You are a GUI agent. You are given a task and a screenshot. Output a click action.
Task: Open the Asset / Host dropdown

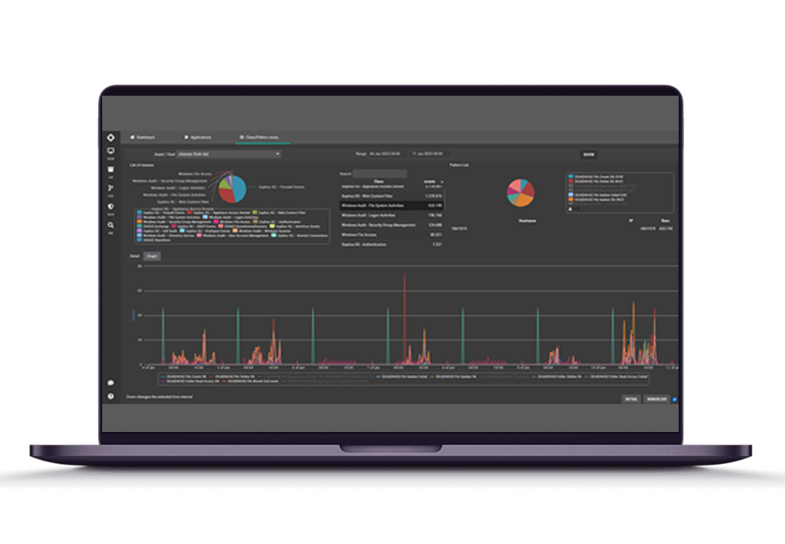pyautogui.click(x=228, y=155)
